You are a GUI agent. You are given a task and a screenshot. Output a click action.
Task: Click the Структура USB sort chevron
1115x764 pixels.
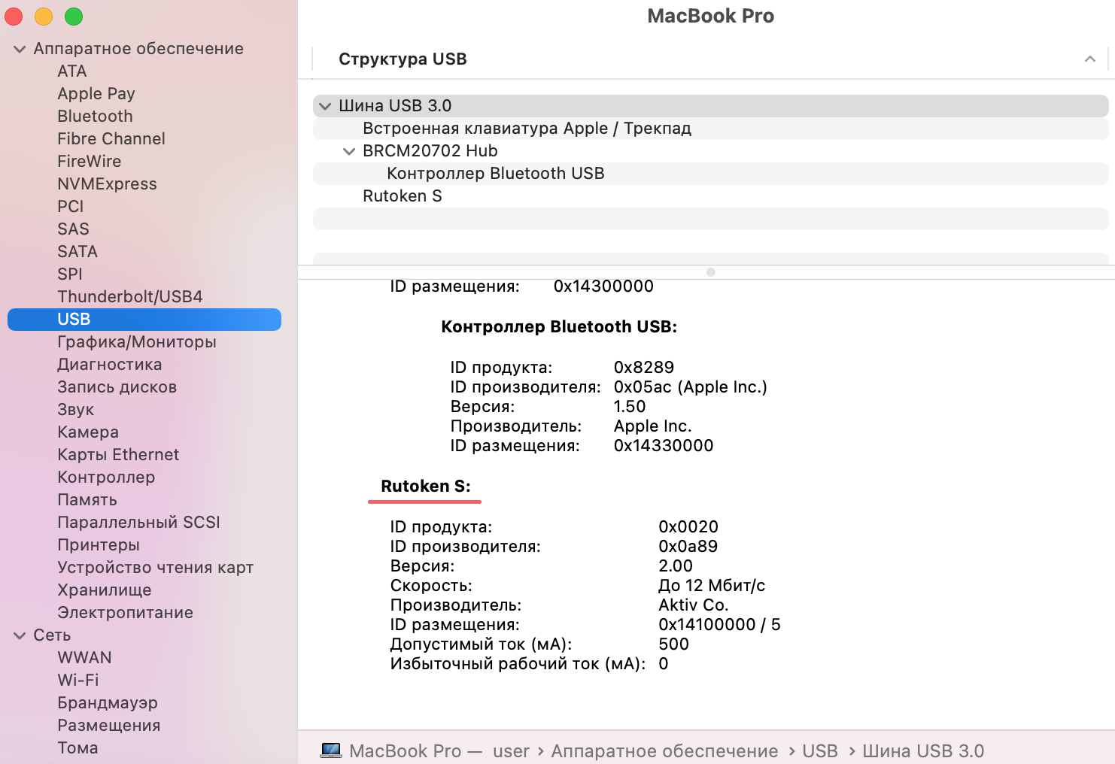[x=1089, y=59]
